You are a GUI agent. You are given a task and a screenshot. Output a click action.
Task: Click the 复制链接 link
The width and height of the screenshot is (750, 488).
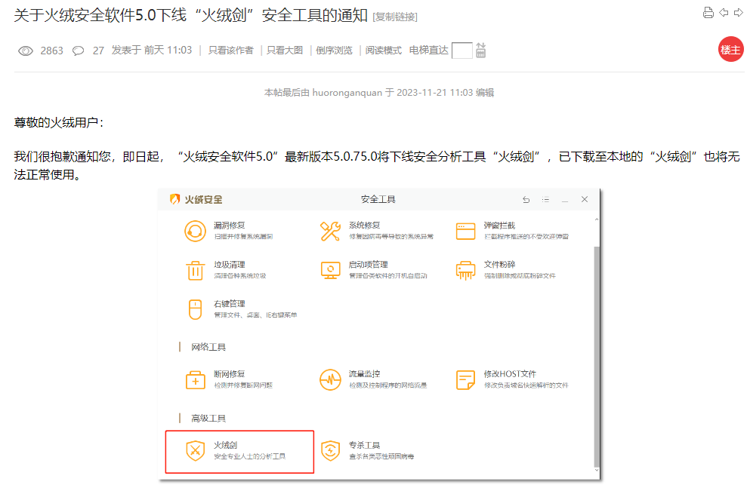click(395, 17)
